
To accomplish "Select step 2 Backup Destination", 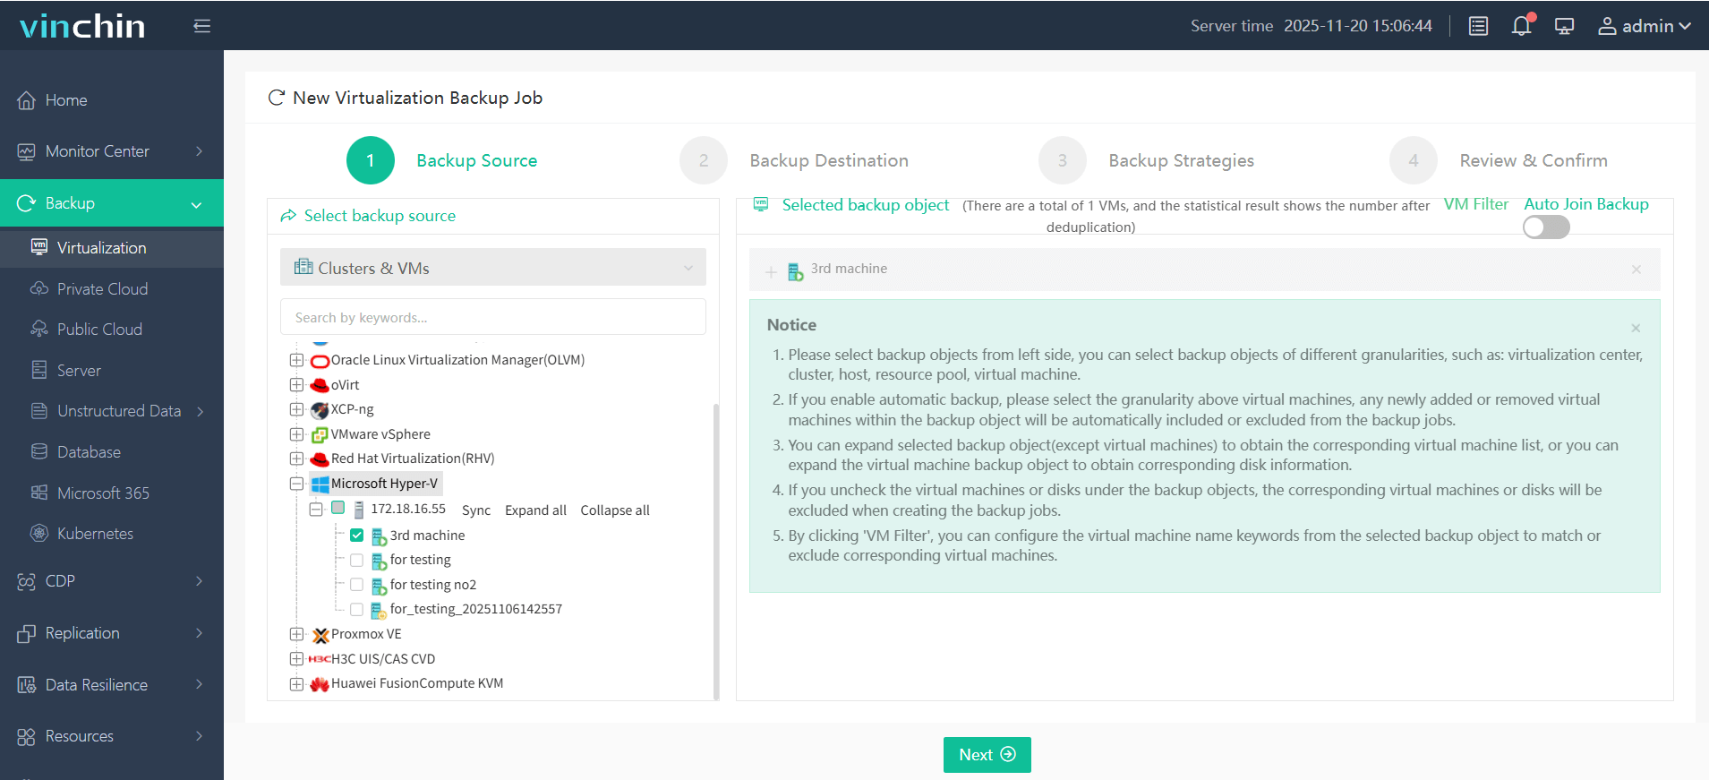I will 794,160.
